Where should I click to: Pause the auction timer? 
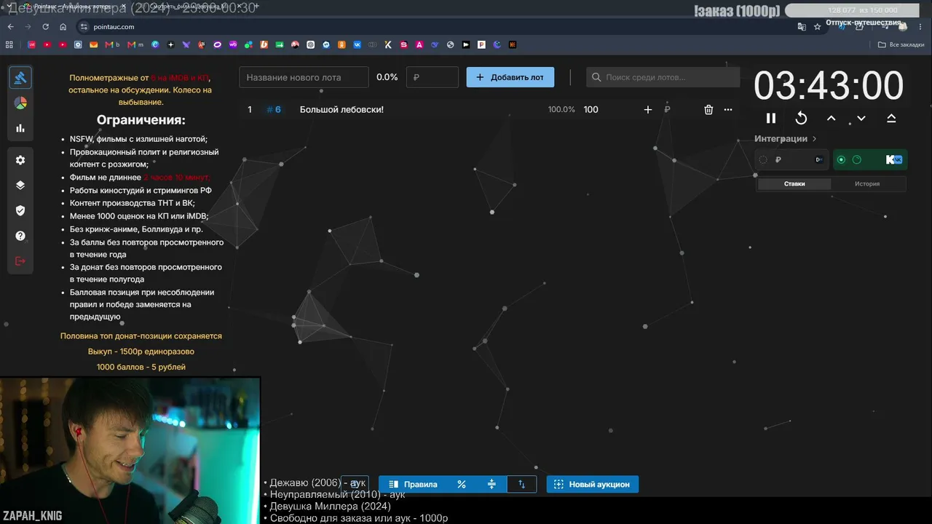(x=771, y=118)
